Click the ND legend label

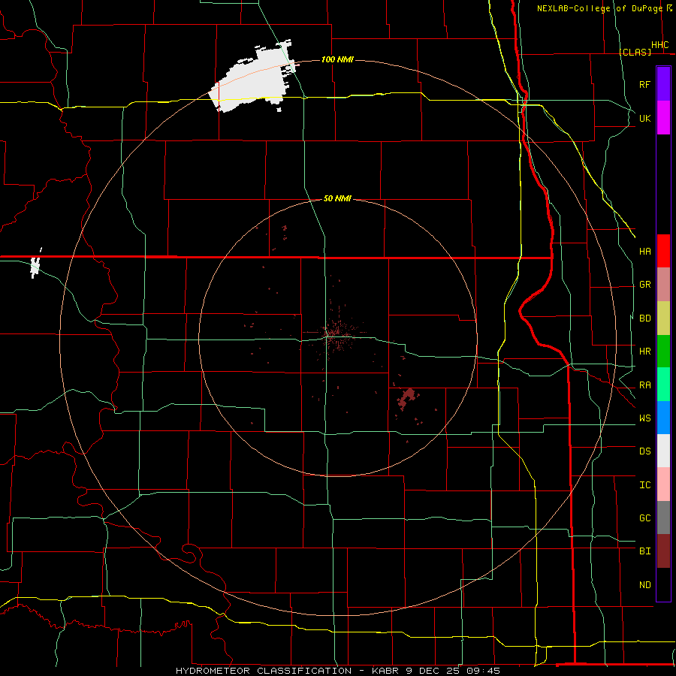click(x=645, y=585)
